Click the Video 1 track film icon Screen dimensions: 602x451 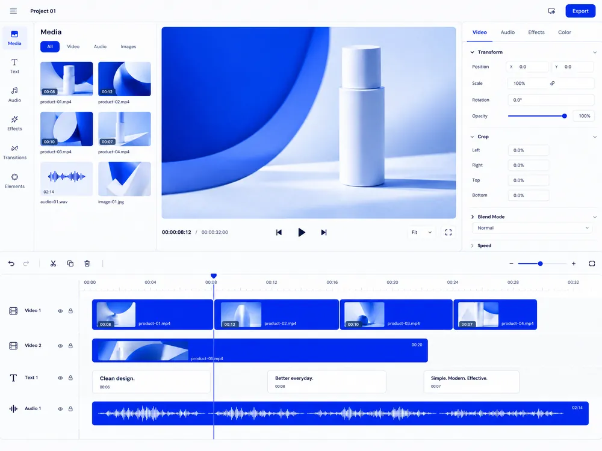(x=13, y=311)
